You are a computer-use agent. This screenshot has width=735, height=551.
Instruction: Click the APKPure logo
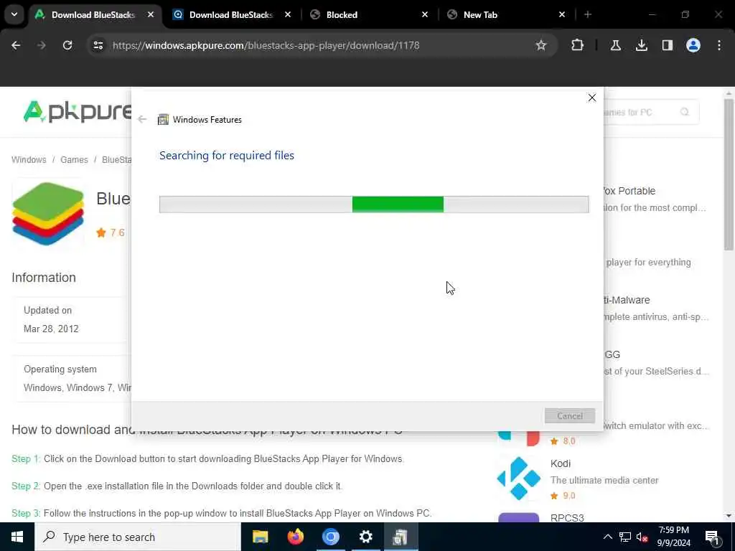click(x=78, y=113)
